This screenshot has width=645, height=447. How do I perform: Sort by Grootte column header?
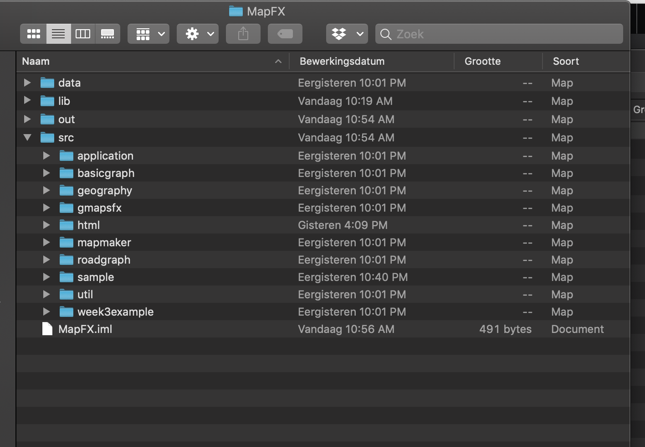coord(498,61)
